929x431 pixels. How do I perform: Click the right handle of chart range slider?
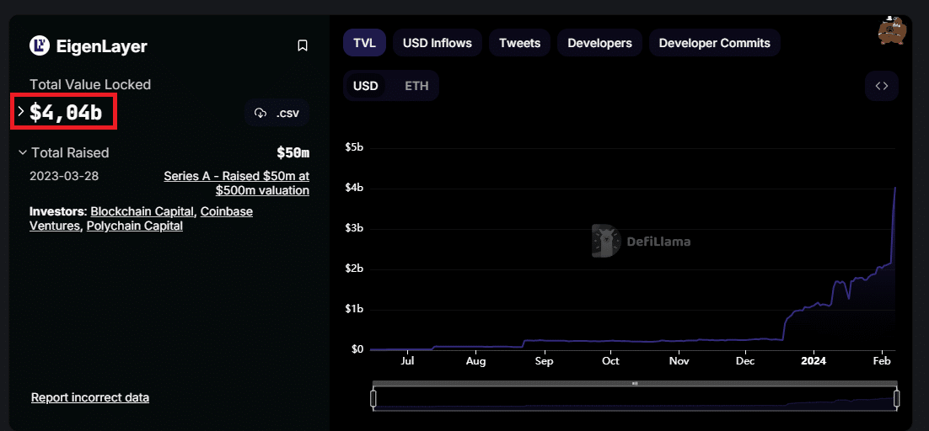click(897, 398)
